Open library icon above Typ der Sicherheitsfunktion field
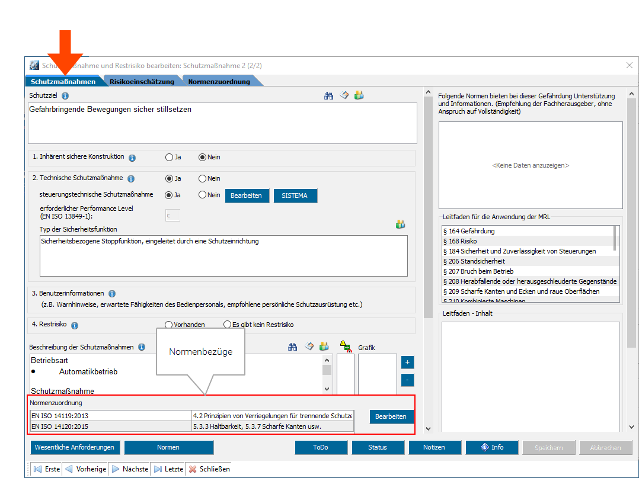Screen dimensions: 639x478 click(401, 224)
